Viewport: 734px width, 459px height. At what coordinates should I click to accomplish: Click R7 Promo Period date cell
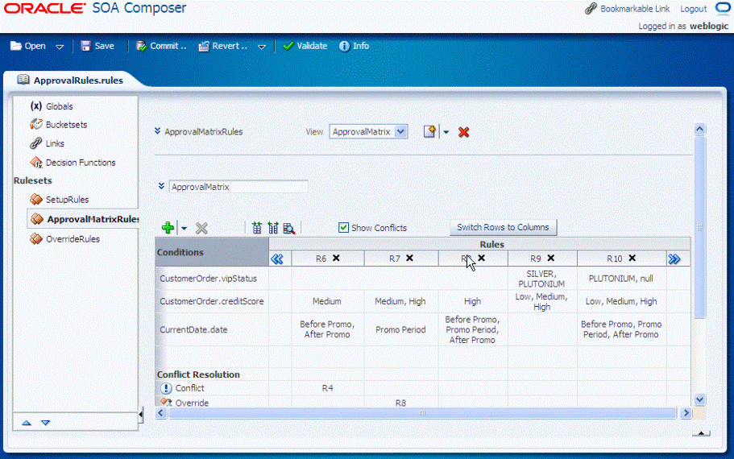tap(400, 329)
